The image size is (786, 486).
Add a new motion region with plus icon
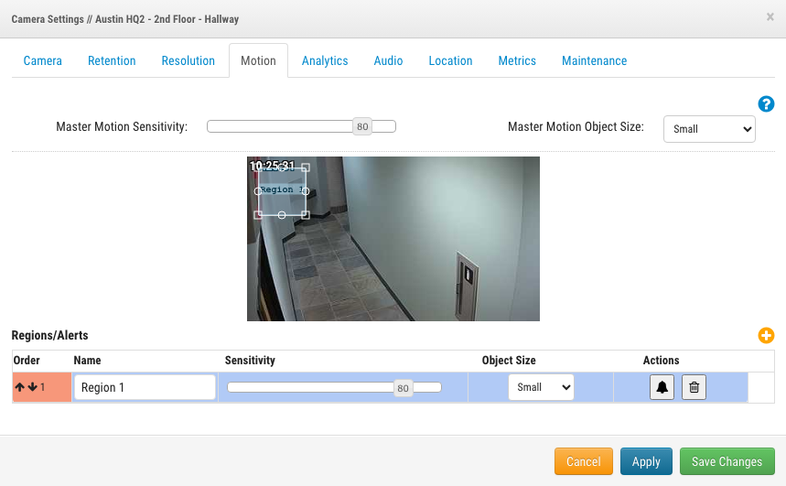766,336
